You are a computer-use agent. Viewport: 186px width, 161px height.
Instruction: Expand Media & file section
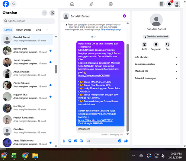[156, 71]
